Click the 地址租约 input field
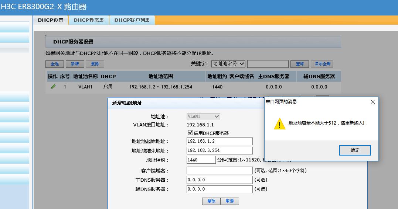 pos(201,160)
